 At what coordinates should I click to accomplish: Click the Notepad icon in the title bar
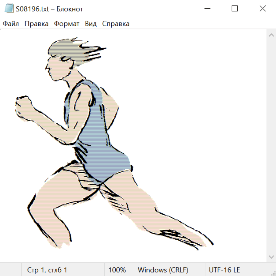(9, 9)
